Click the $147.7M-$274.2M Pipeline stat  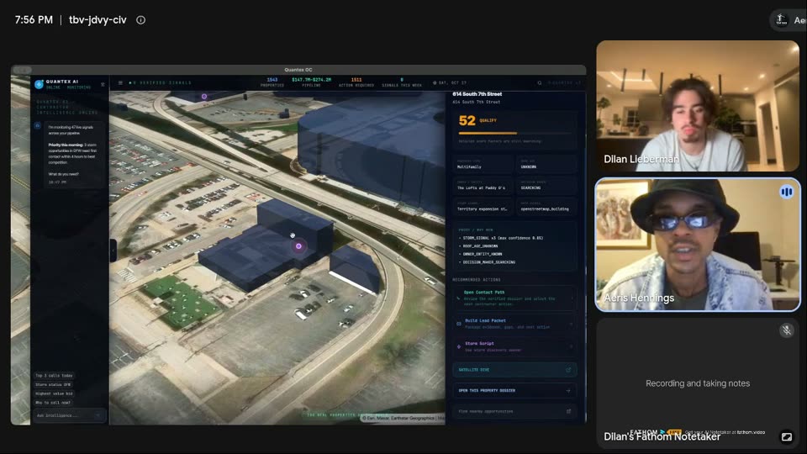(x=311, y=82)
